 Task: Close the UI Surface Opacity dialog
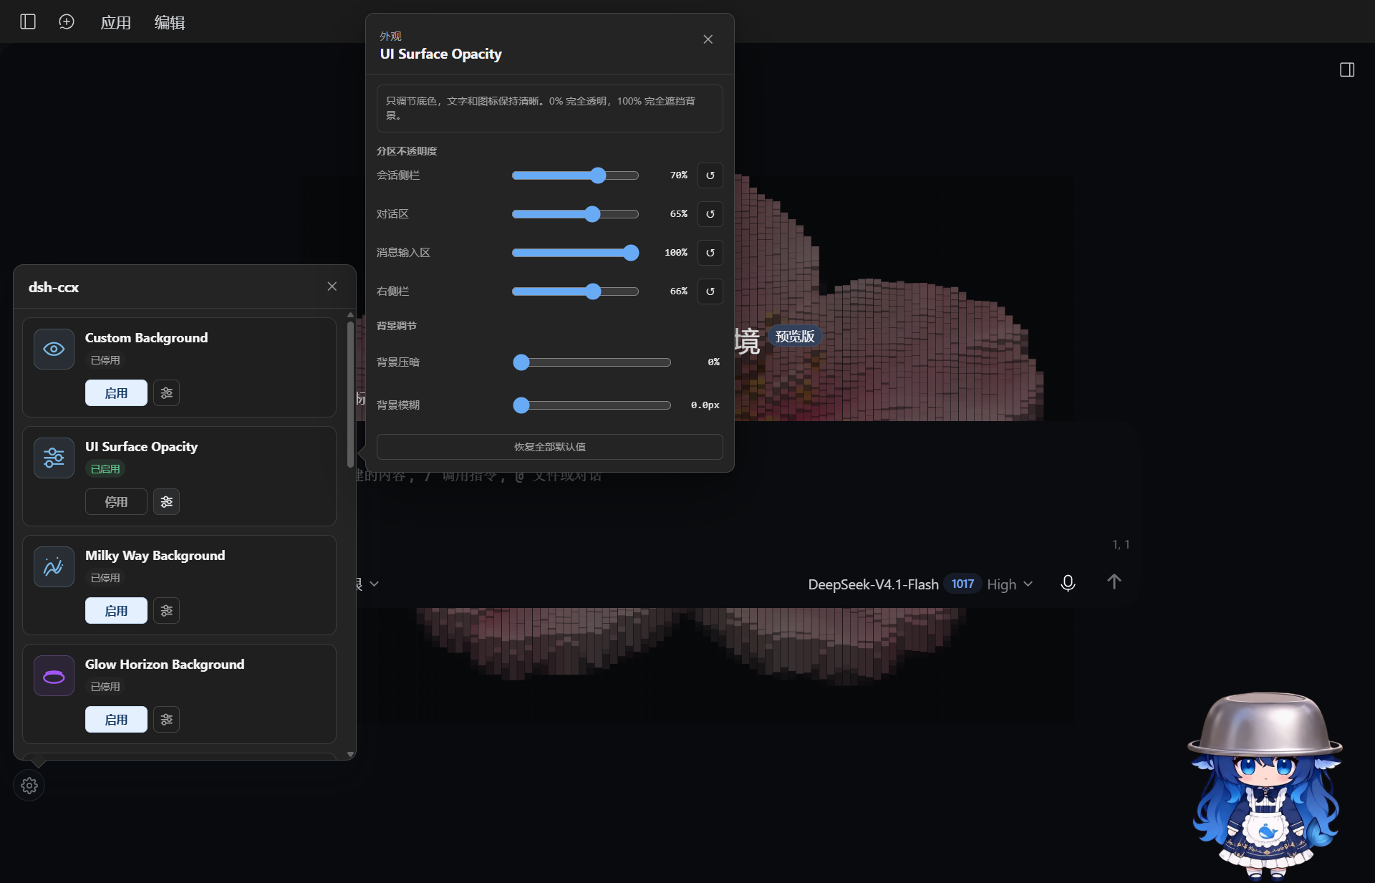point(708,39)
